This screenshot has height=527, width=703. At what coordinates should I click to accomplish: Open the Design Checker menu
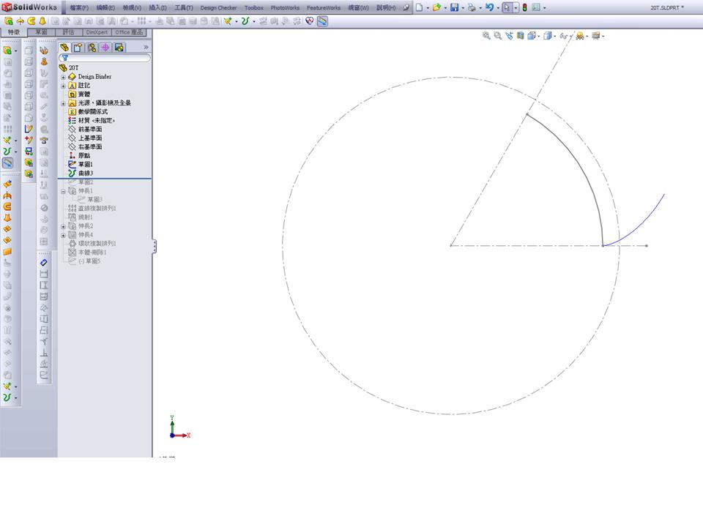(x=218, y=7)
